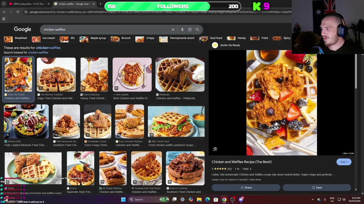Close the chicken waffles Google Search tab
The image size is (364, 204).
[x=93, y=4]
